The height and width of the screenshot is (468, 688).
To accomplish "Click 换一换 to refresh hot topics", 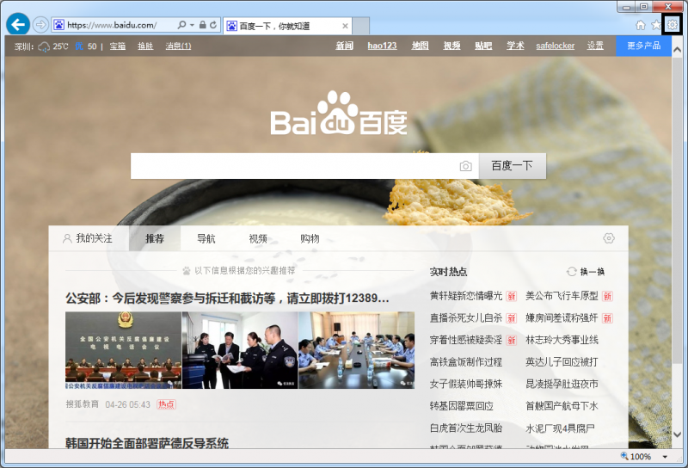I will (586, 272).
